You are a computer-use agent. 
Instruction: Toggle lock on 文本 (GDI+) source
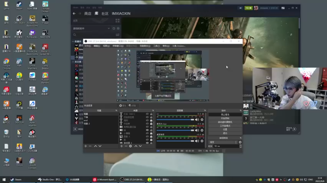(x=151, y=114)
